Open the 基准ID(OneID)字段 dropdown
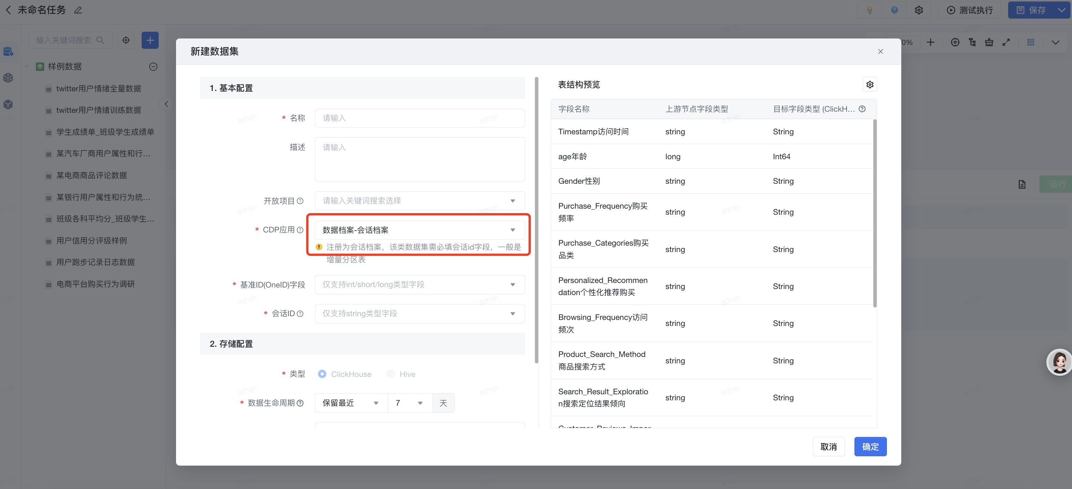 [x=420, y=285]
